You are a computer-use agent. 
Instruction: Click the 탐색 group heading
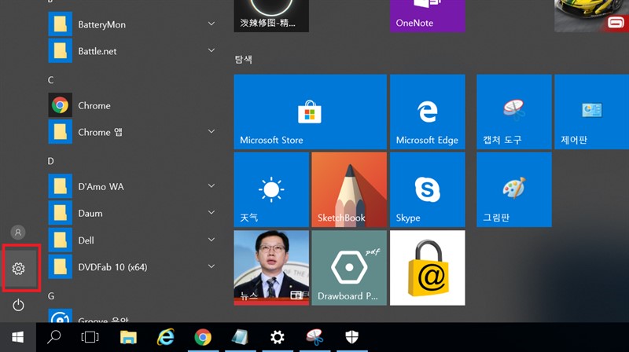pyautogui.click(x=244, y=60)
